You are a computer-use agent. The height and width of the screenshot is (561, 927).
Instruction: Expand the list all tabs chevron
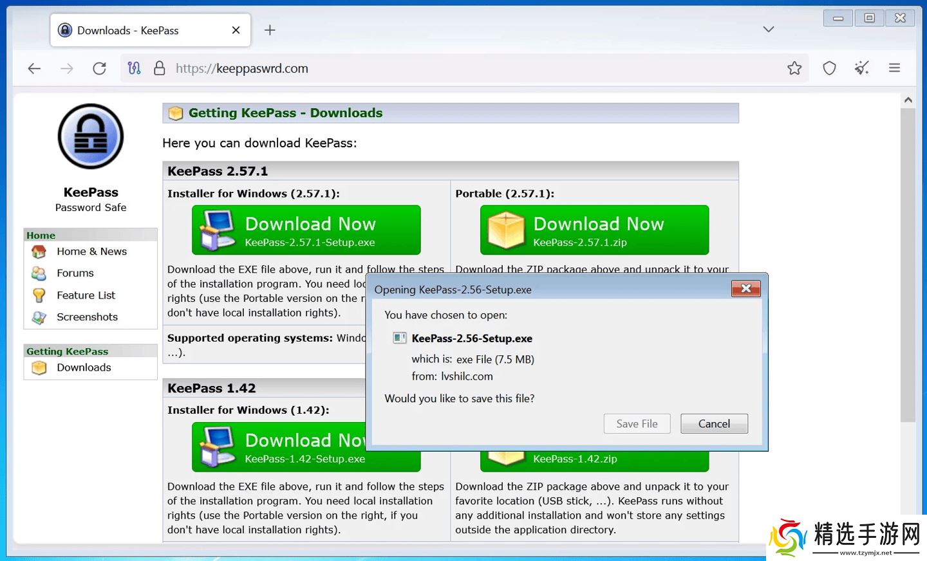click(768, 30)
